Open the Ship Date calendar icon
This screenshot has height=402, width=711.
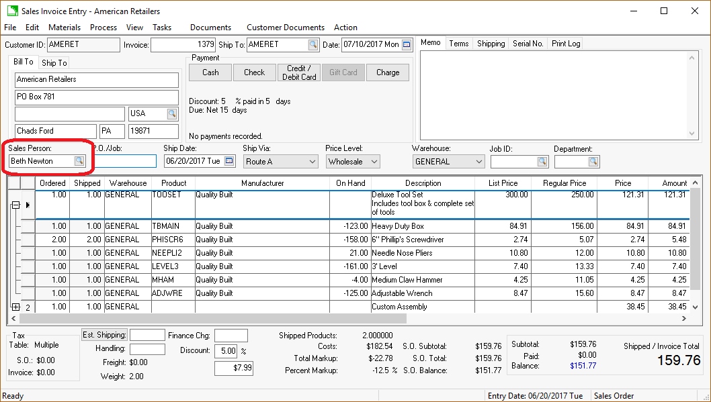(x=229, y=161)
